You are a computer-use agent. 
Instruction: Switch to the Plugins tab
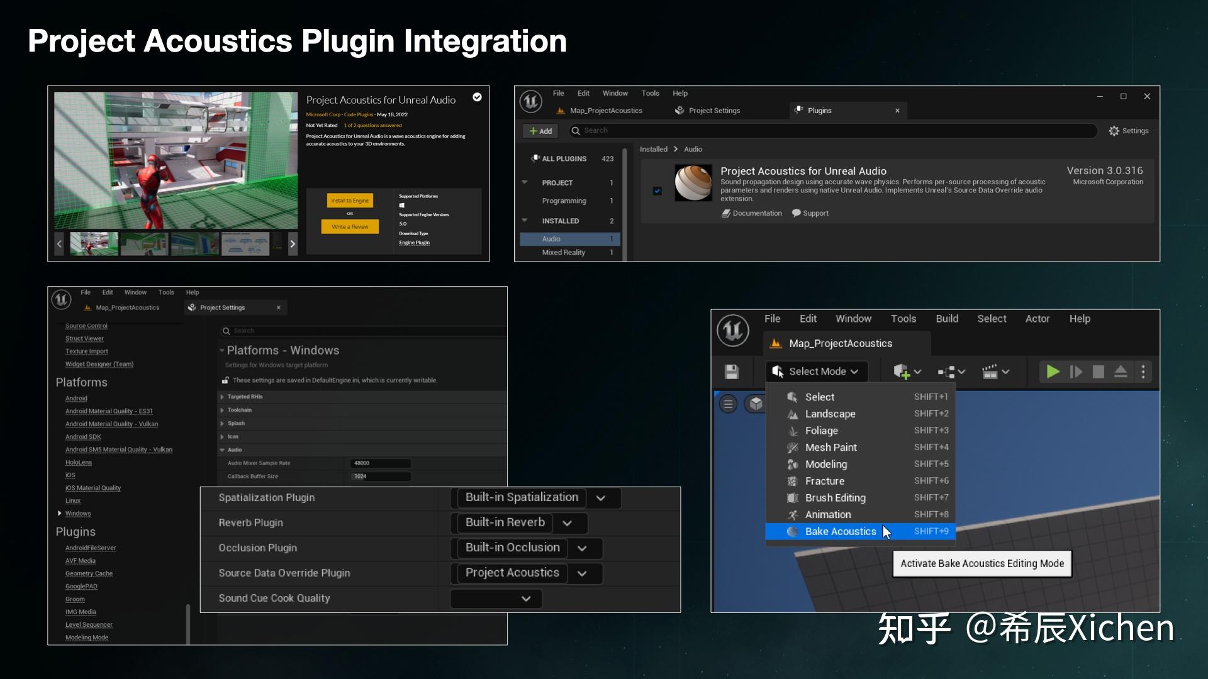pyautogui.click(x=820, y=110)
